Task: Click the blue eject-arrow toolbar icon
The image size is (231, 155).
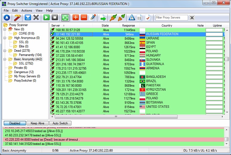Action: coord(7,18)
